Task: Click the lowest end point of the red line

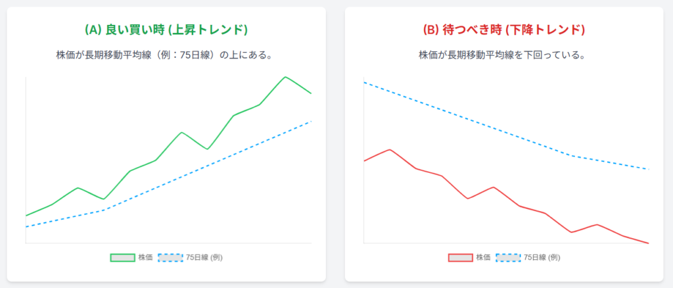Action: [x=649, y=243]
